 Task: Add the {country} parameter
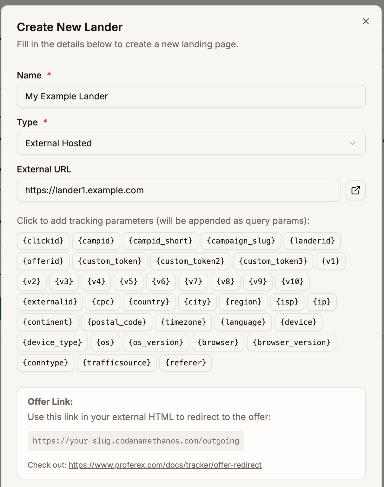click(x=149, y=302)
